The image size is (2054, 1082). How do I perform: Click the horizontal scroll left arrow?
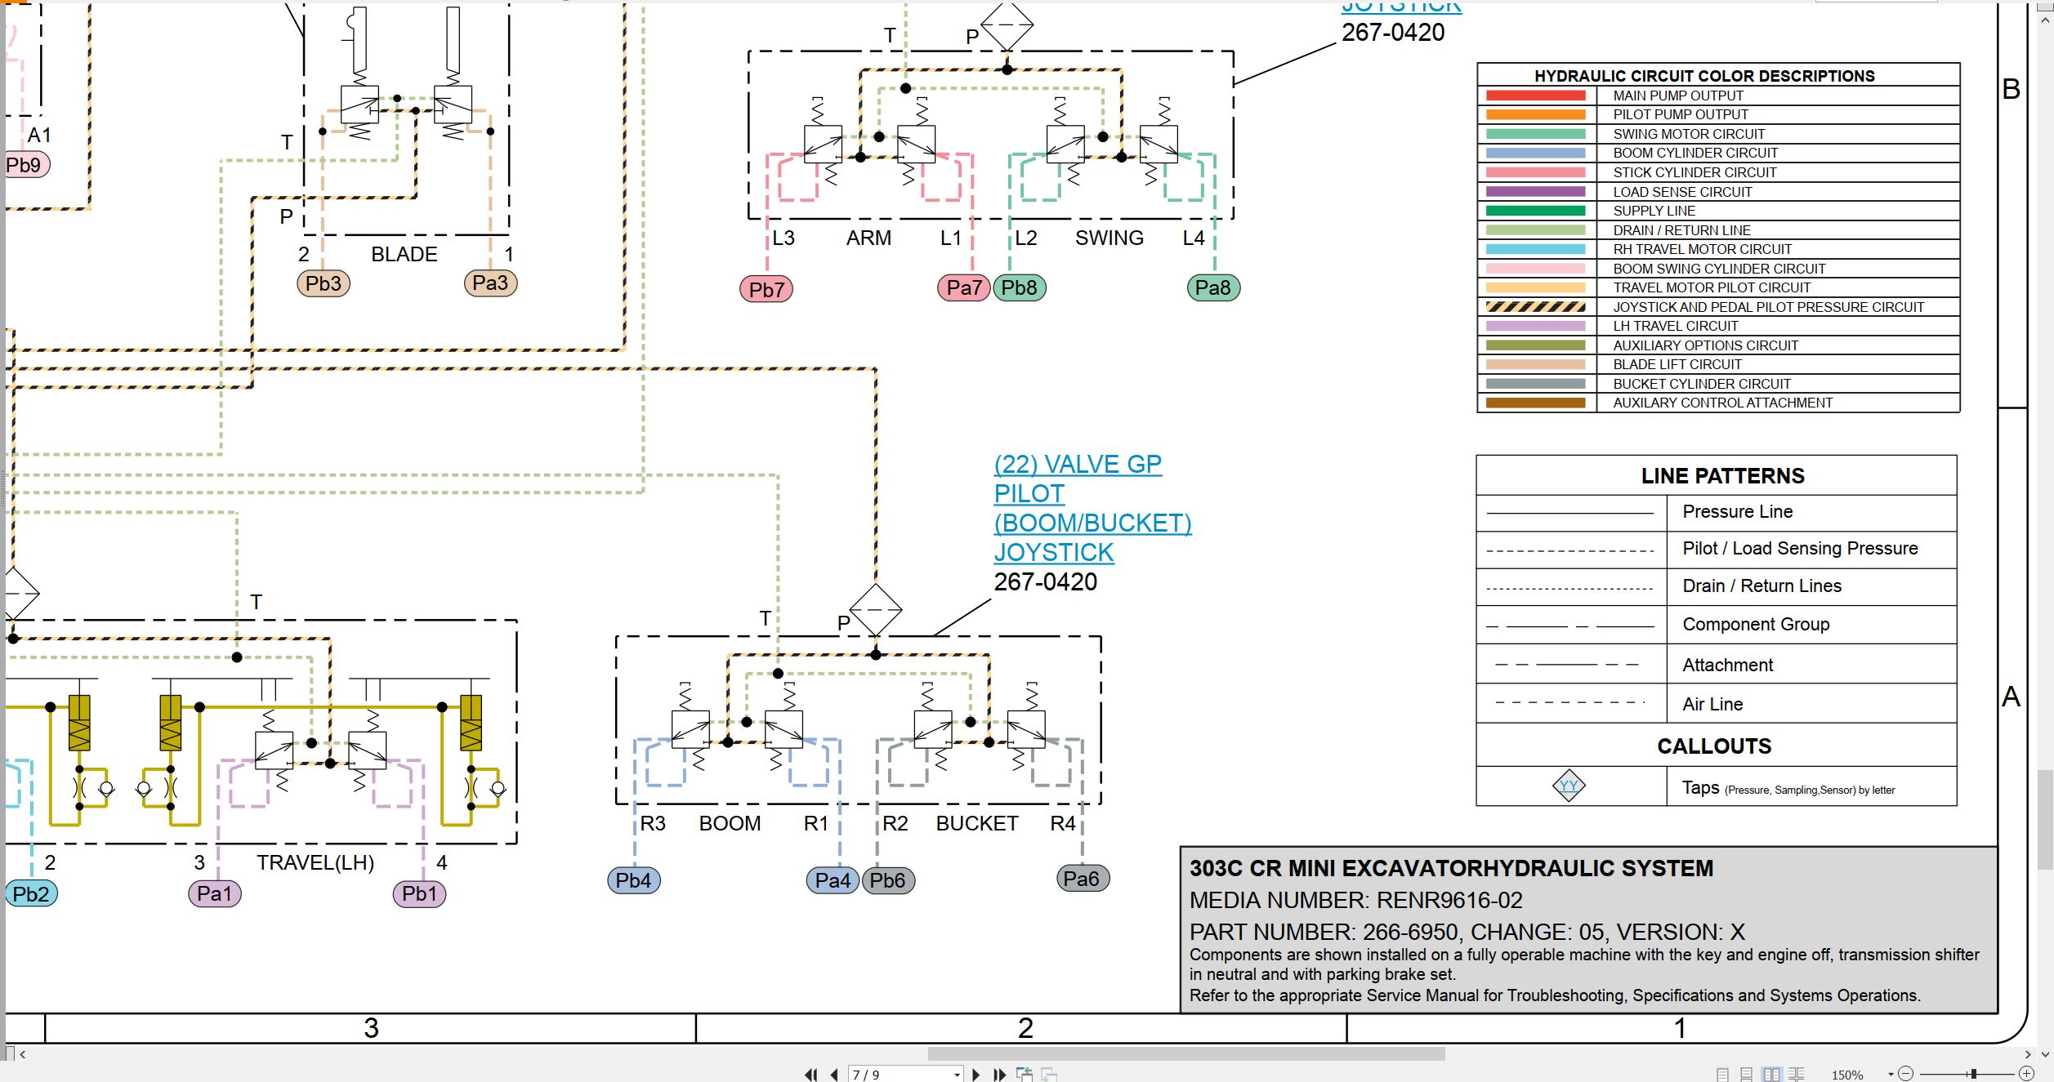click(23, 1054)
